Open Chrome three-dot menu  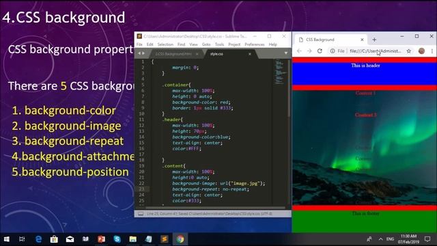432,51
